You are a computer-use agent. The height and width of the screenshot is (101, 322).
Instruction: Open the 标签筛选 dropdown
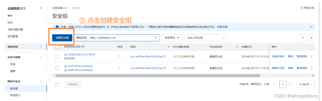tap(172, 38)
